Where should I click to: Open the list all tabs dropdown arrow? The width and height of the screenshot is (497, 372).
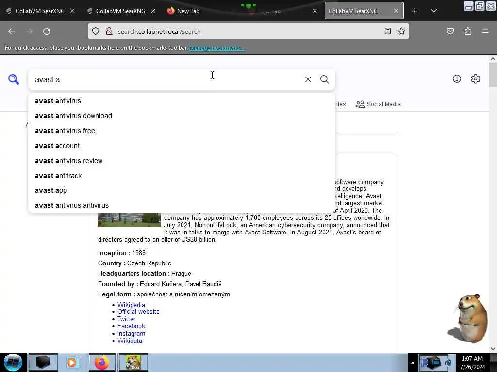(x=434, y=11)
